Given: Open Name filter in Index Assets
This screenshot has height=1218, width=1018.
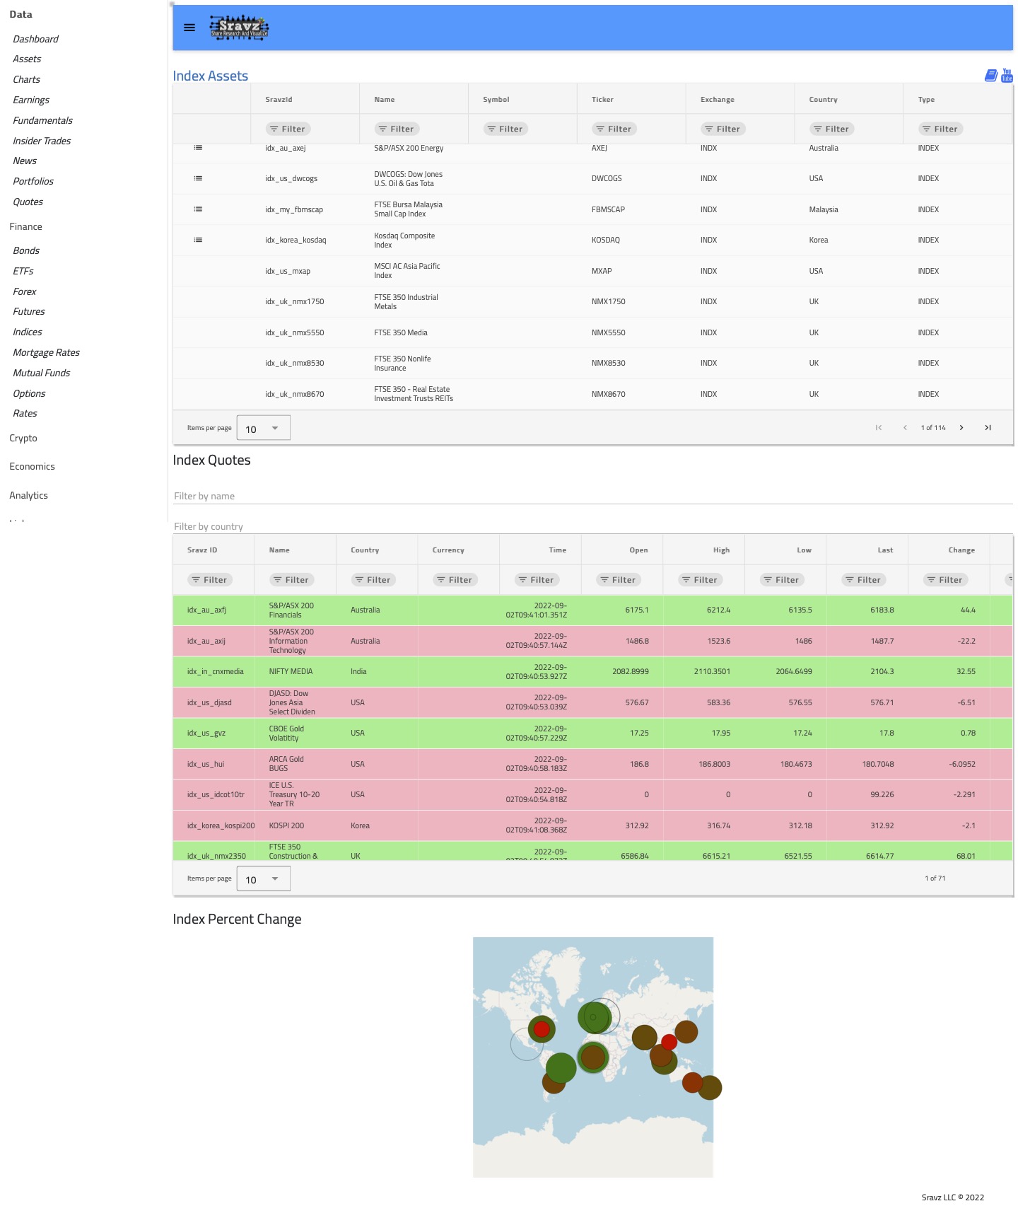Looking at the screenshot, I should pos(397,129).
